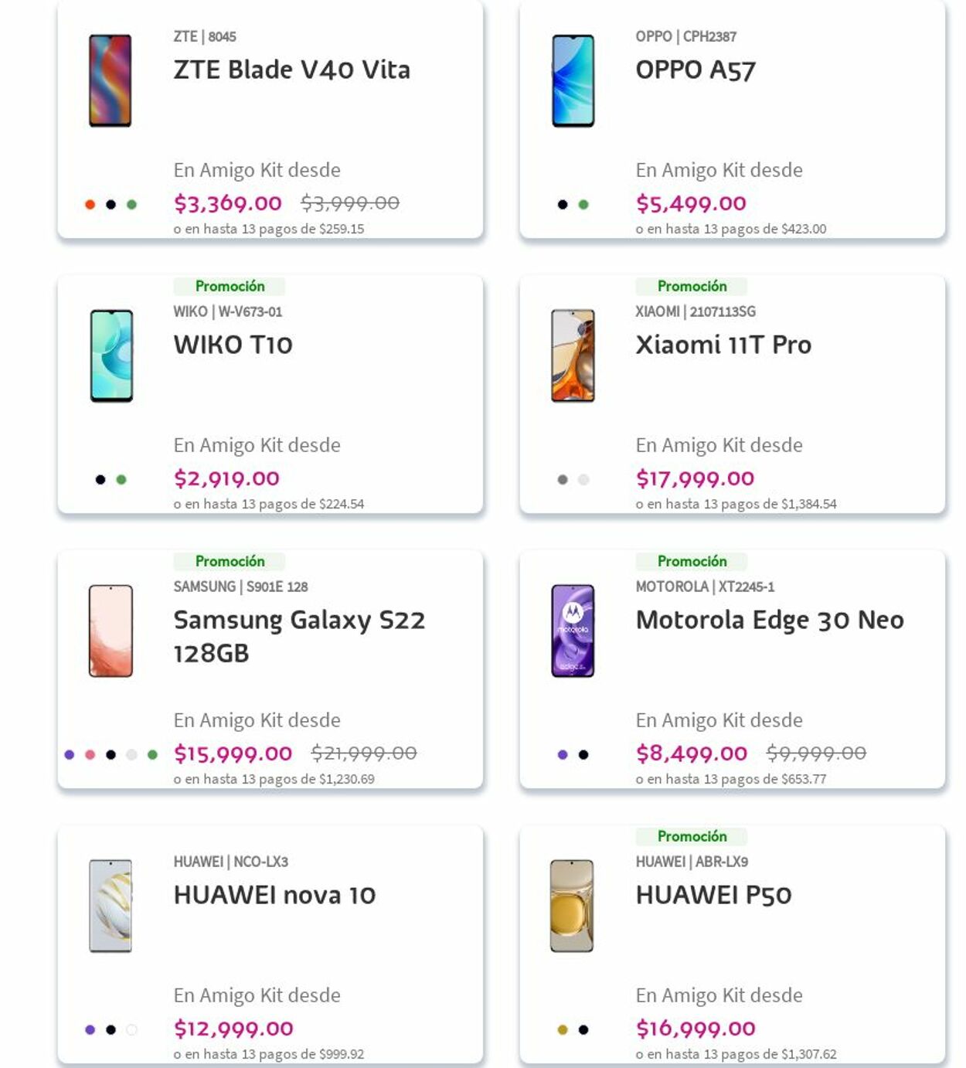966x1068 pixels.
Task: Click the Xiaomi 11T Pro product name
Action: point(723,345)
